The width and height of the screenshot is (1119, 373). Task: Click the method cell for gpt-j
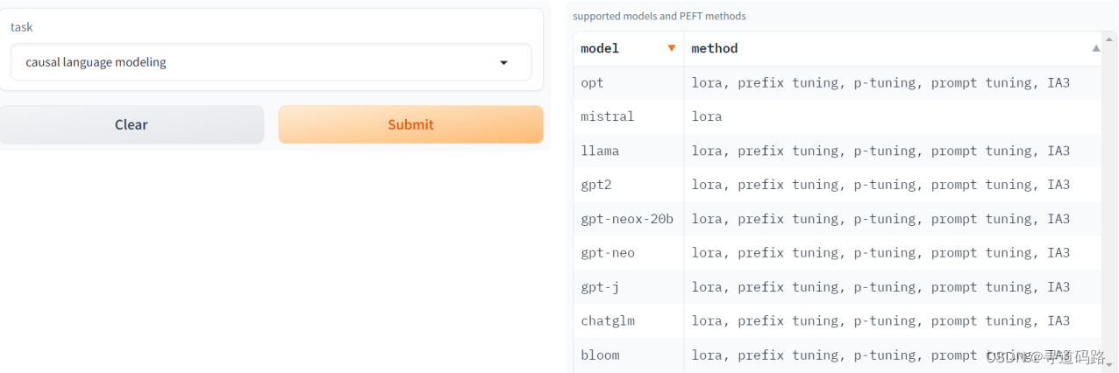pyautogui.click(x=893, y=287)
